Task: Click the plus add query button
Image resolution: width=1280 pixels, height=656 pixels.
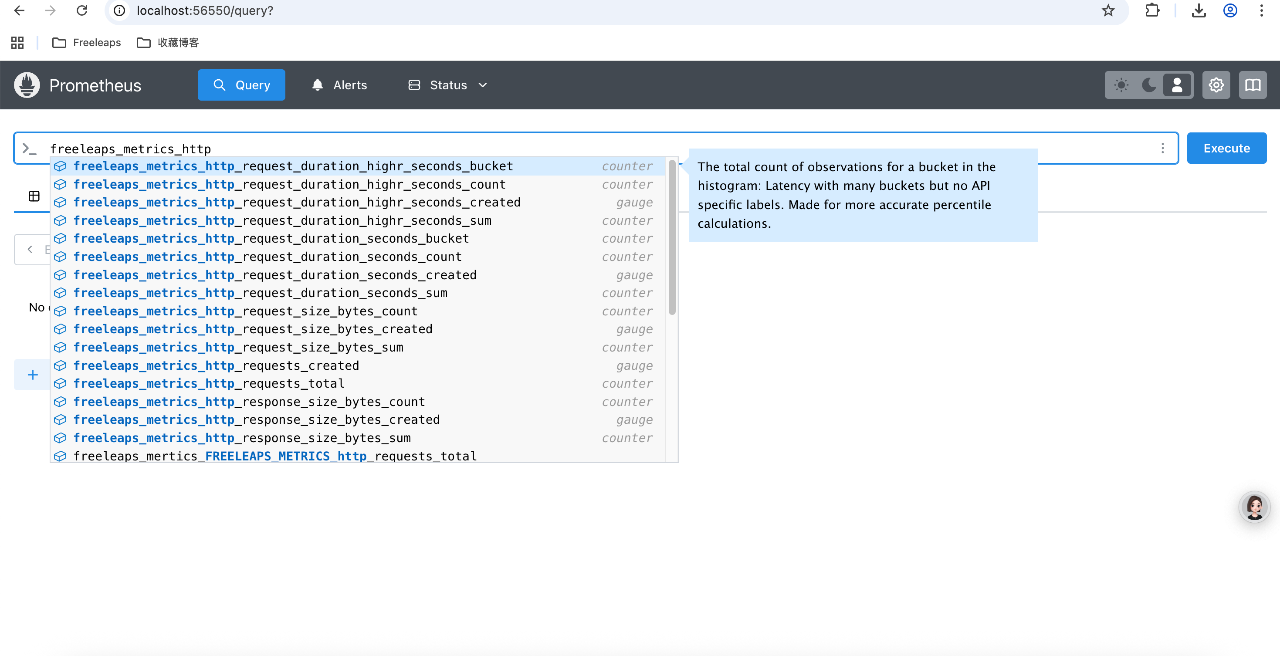Action: 33,375
